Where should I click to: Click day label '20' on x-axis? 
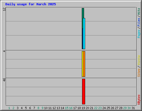pyautogui.click(x=87, y=108)
